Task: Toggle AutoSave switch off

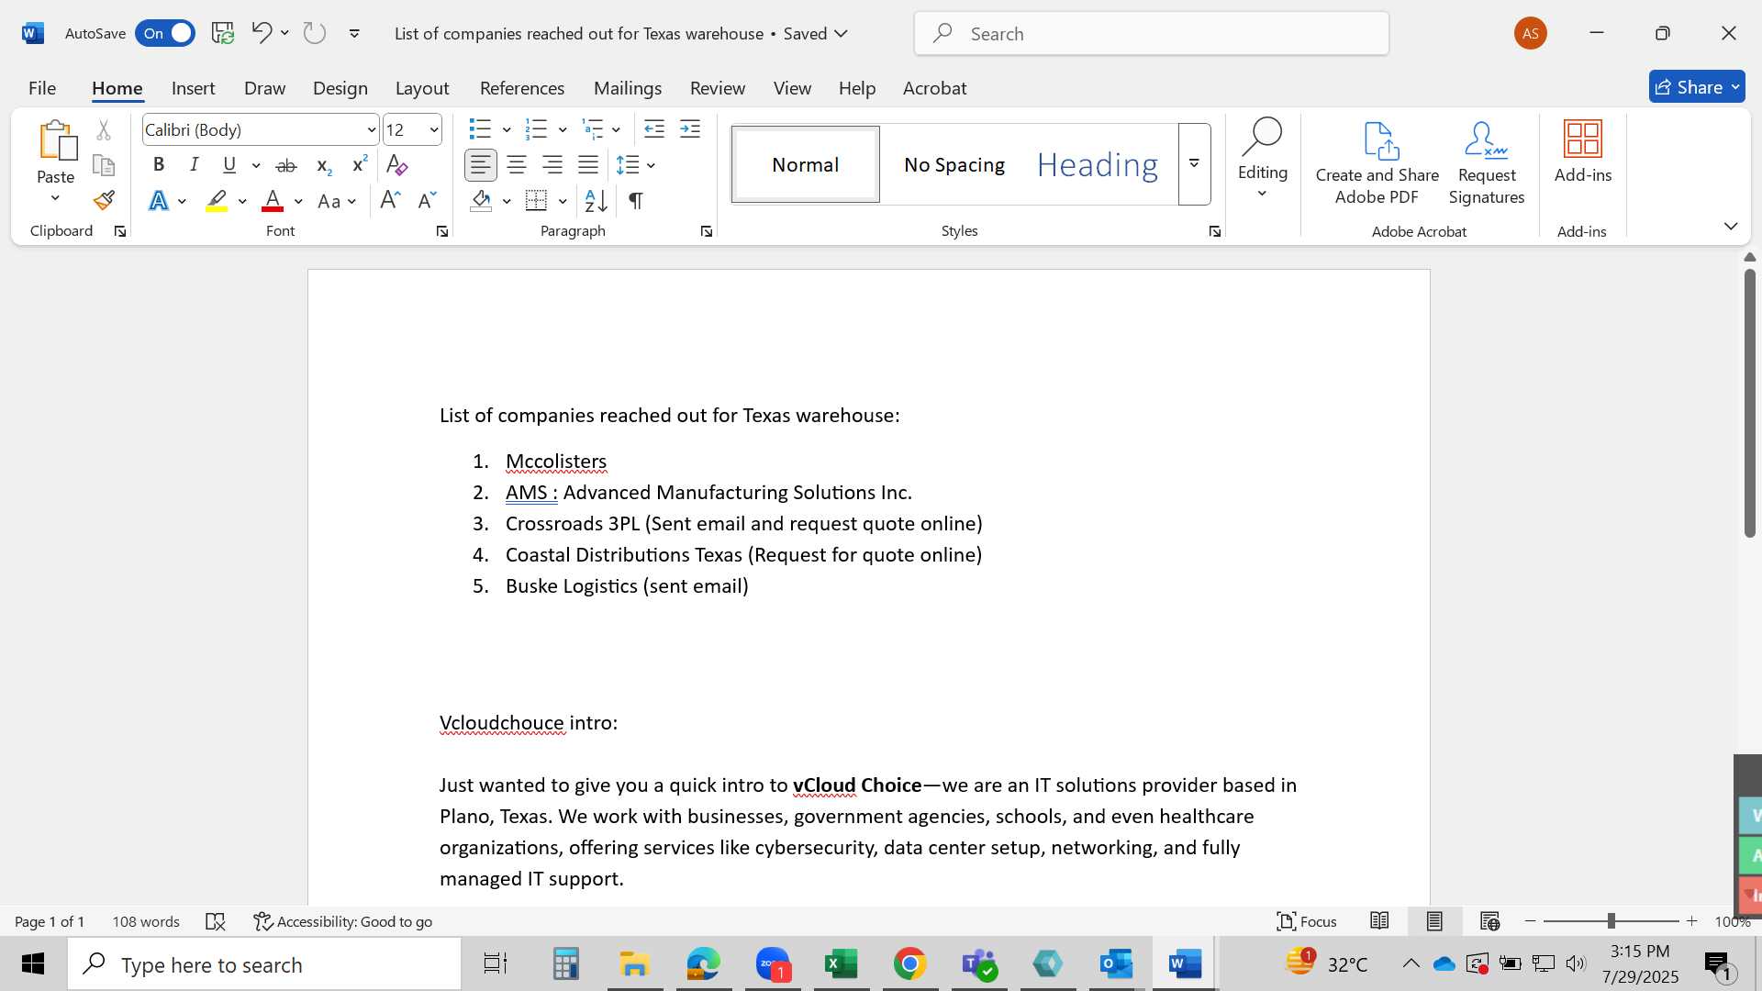Action: point(165,33)
